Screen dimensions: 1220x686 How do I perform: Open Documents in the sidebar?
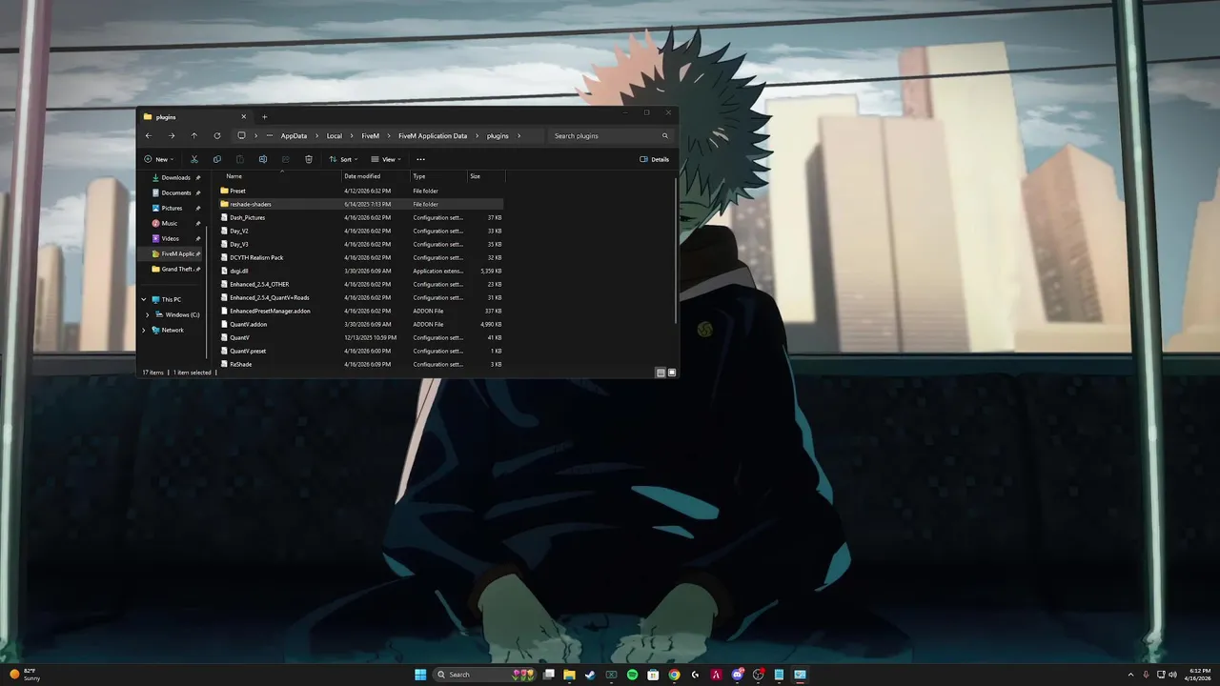click(175, 192)
